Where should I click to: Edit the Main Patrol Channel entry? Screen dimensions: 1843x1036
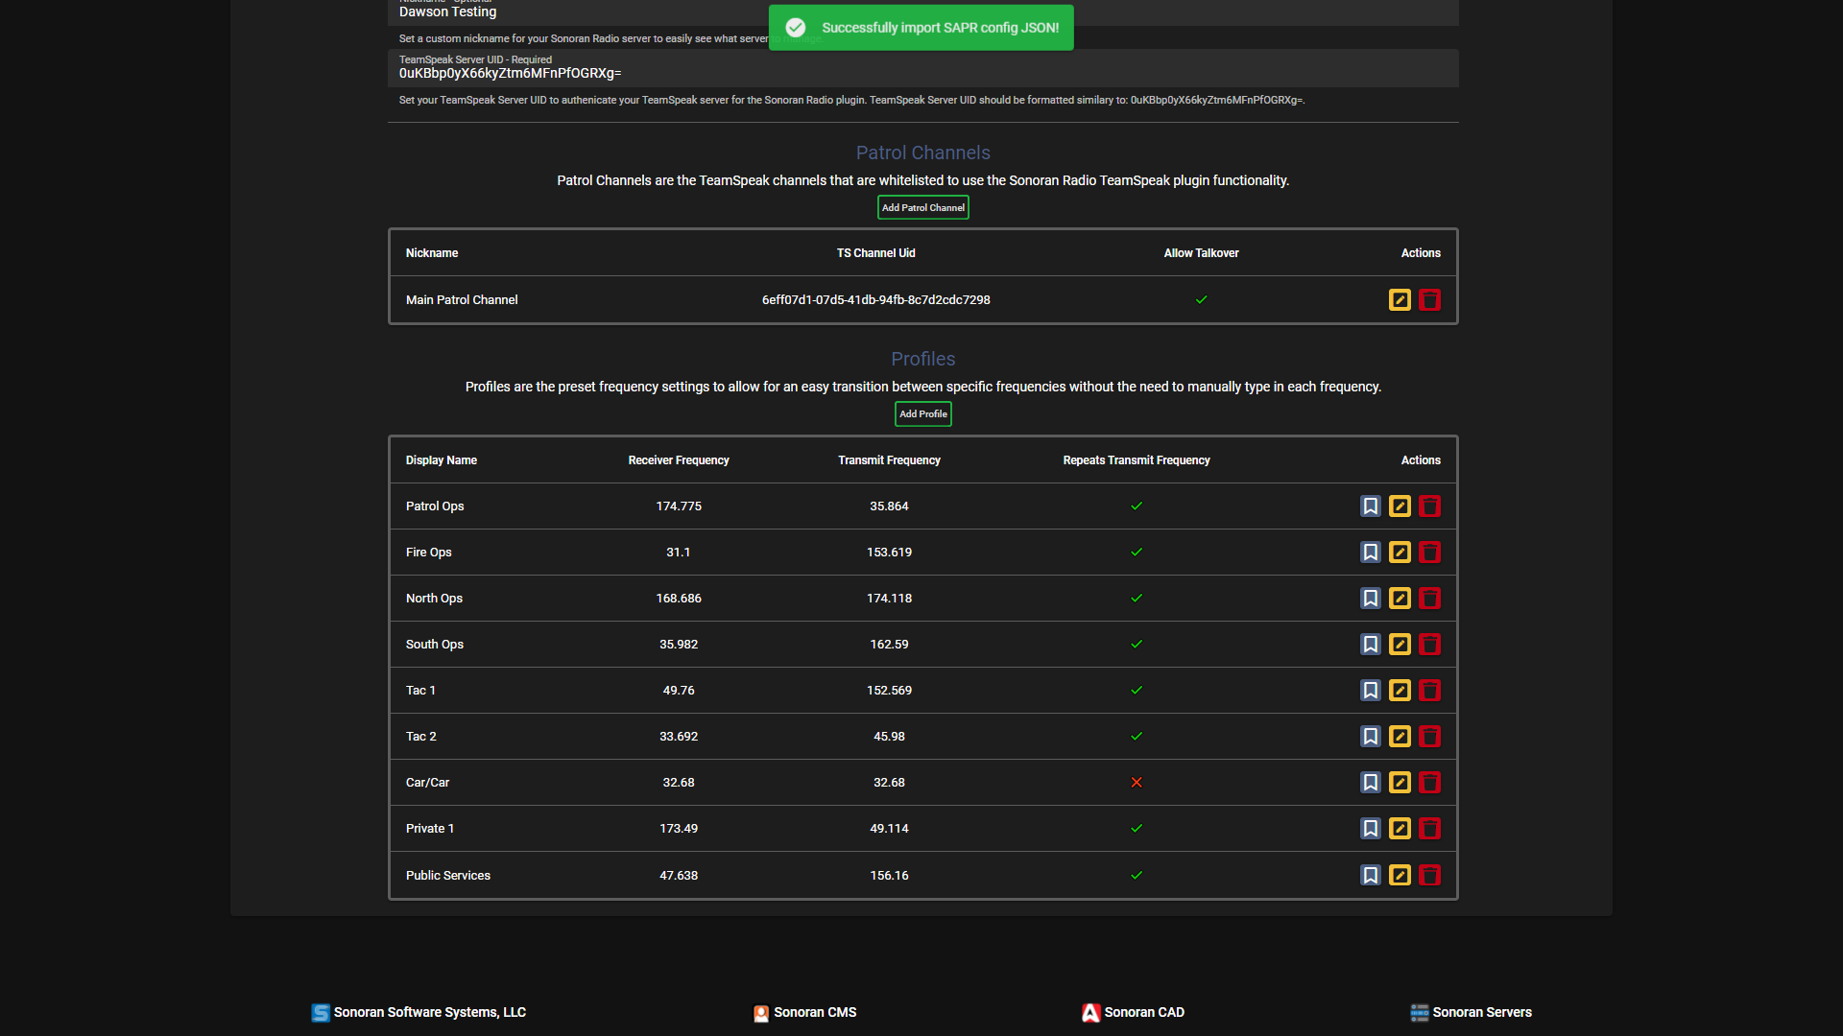click(1400, 300)
